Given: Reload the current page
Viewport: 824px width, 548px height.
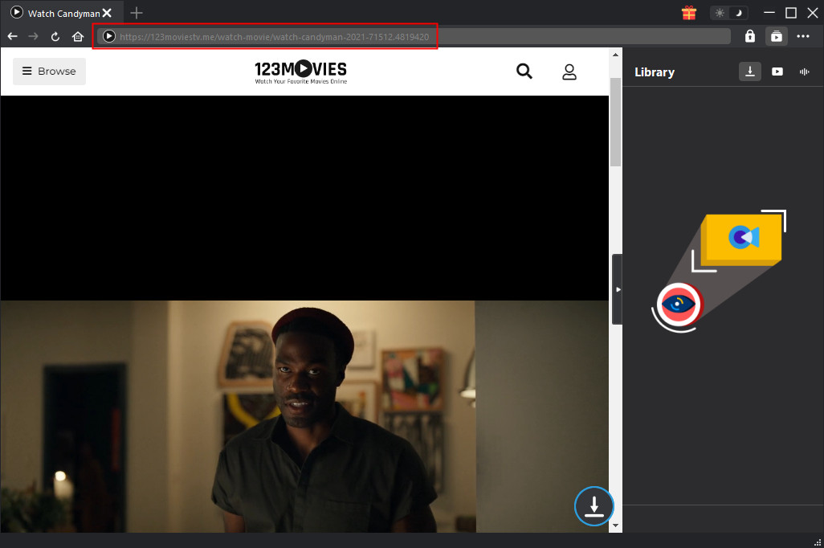Looking at the screenshot, I should (x=55, y=36).
